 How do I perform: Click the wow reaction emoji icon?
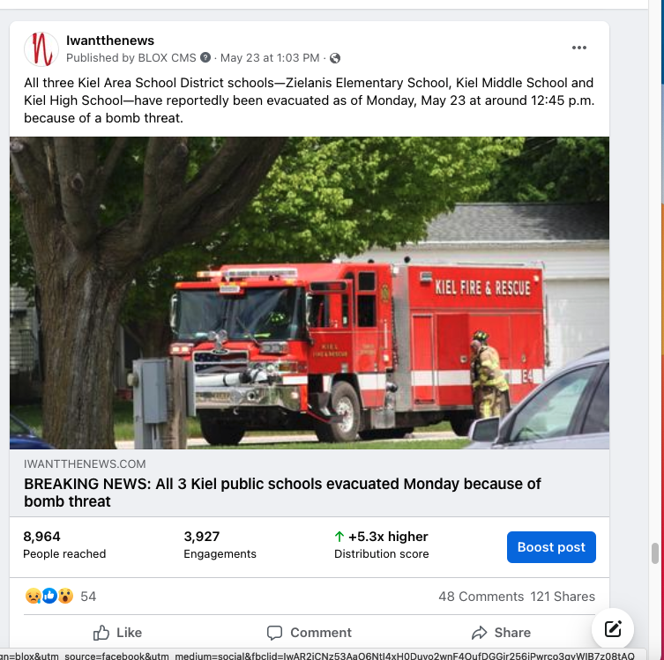(65, 597)
